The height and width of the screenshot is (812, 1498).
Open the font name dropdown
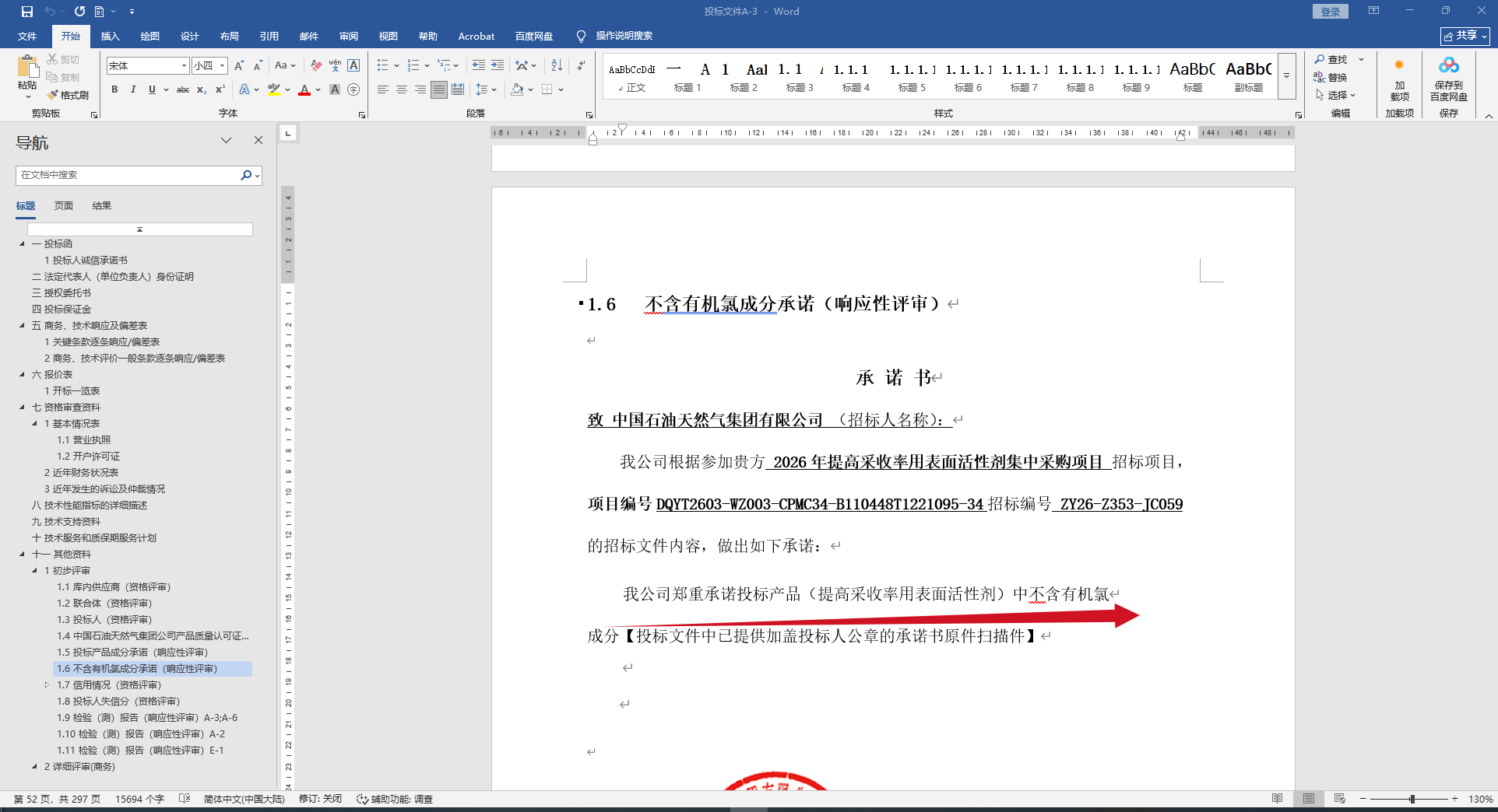[x=184, y=66]
